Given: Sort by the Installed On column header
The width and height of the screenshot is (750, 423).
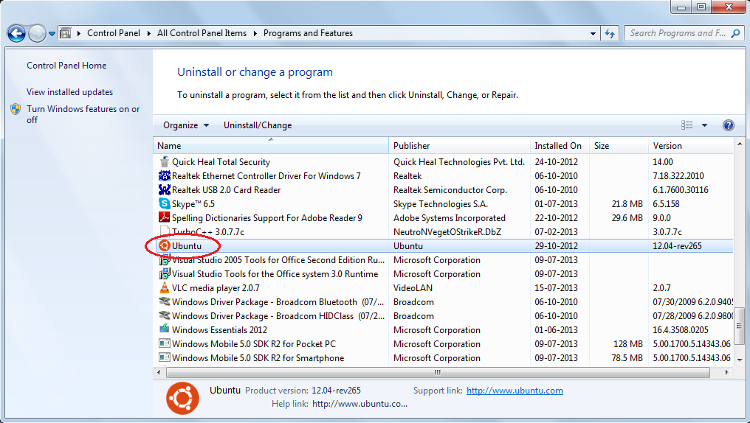Looking at the screenshot, I should pos(560,146).
